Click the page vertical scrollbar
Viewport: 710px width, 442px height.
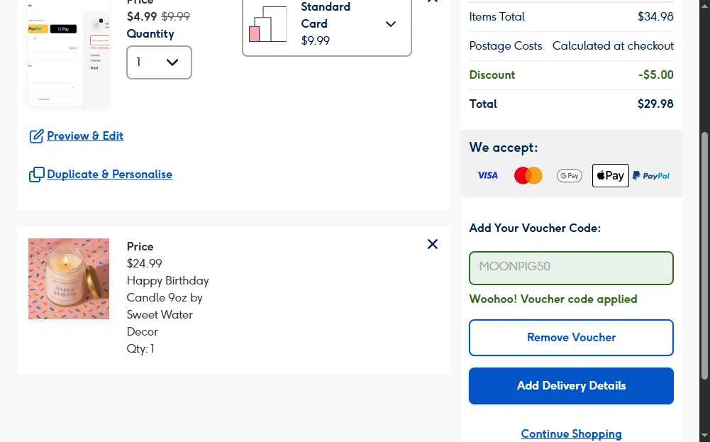point(704,255)
